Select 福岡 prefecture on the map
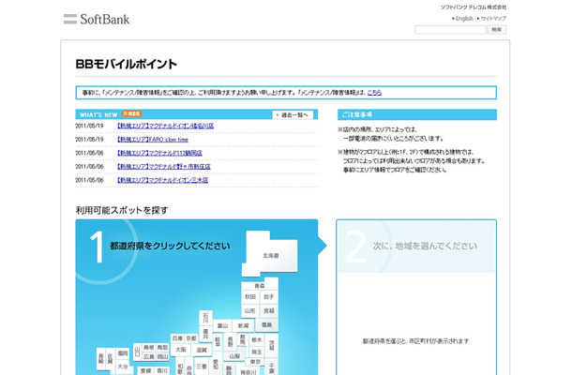Screen dimensions: 572x375 123,353
